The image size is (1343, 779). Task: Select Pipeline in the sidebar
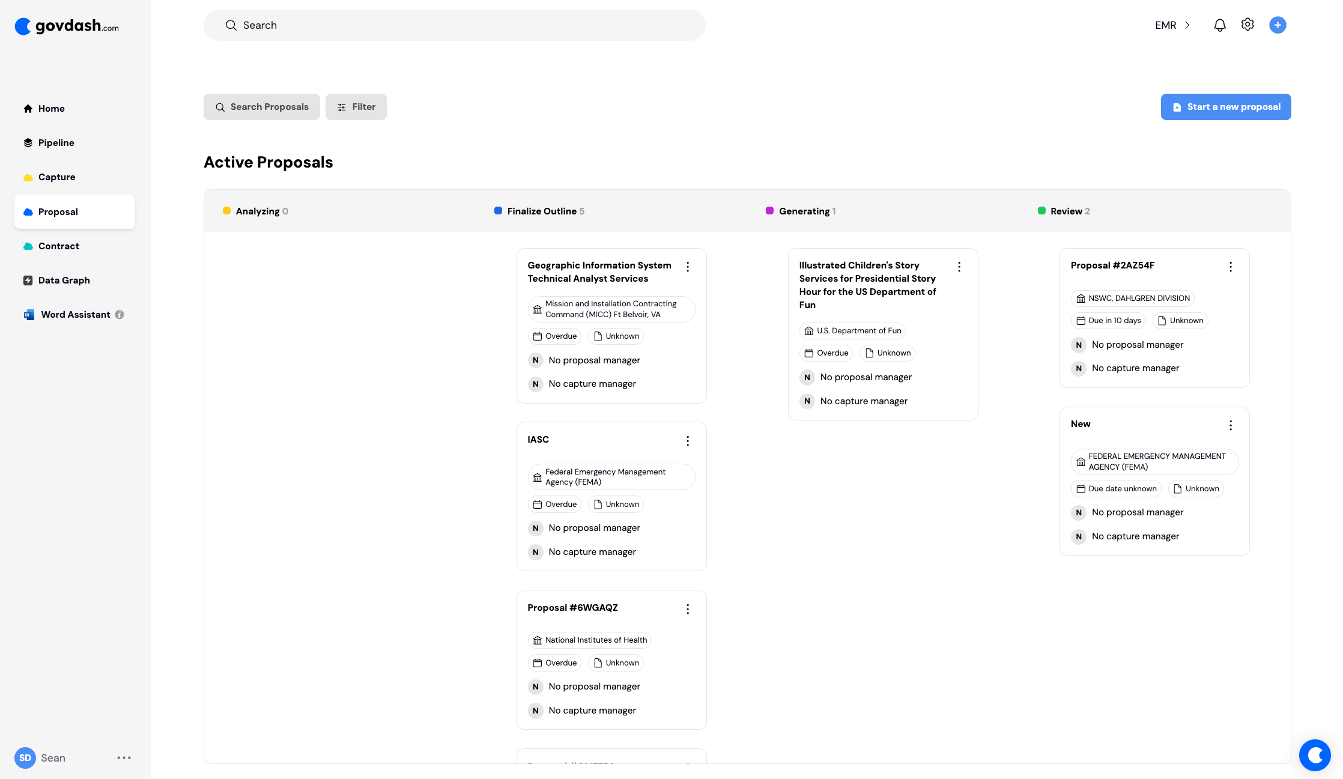[55, 142]
